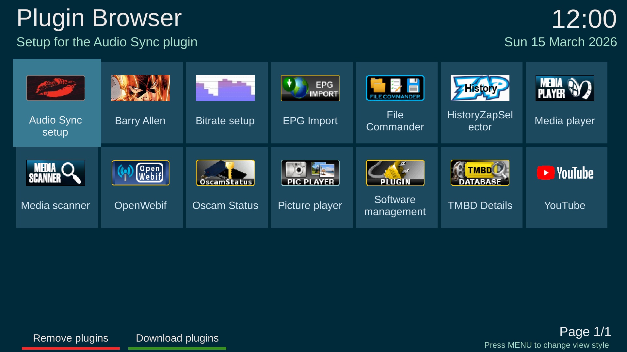Open the Plugin plug icon
This screenshot has height=352, width=627.
[395, 173]
